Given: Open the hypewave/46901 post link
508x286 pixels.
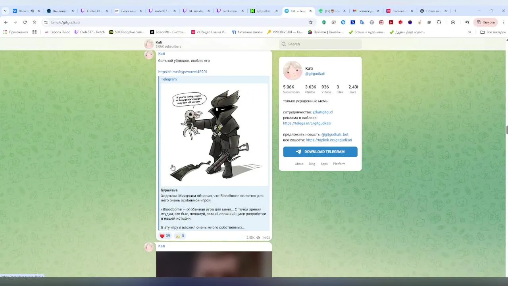Looking at the screenshot, I should tap(183, 72).
